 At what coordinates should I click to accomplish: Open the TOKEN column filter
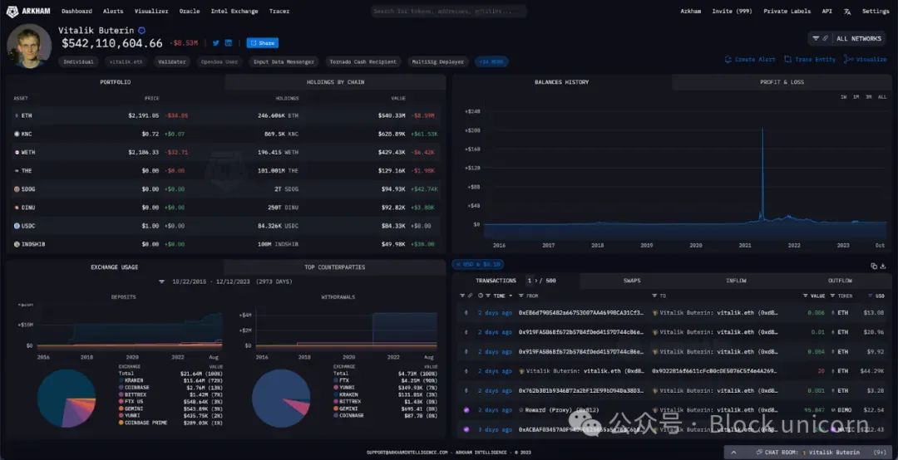click(x=832, y=296)
